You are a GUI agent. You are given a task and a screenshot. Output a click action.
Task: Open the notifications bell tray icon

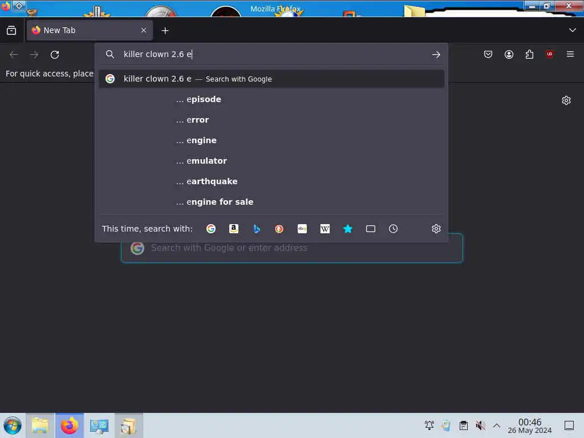pyautogui.click(x=429, y=425)
